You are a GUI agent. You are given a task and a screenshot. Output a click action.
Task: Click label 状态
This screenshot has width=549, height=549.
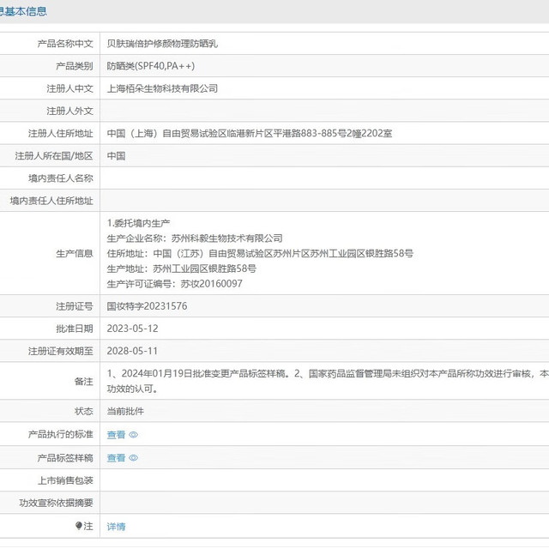[84, 411]
